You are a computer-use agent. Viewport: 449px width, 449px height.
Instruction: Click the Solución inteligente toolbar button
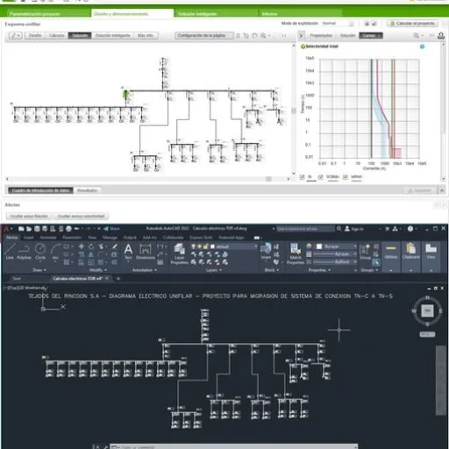113,36
